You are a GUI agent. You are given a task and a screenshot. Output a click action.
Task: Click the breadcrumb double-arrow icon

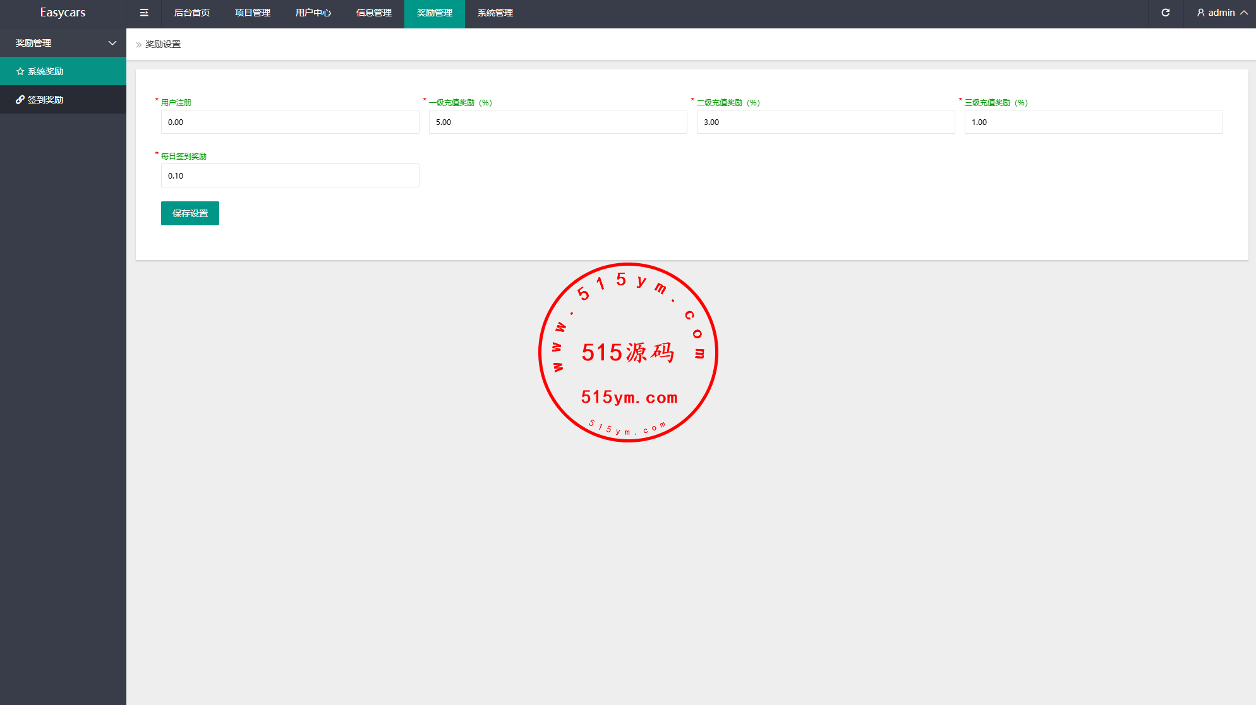[x=139, y=45]
